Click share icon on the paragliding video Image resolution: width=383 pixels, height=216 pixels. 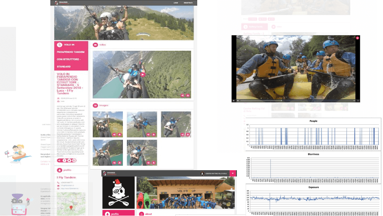(x=182, y=96)
